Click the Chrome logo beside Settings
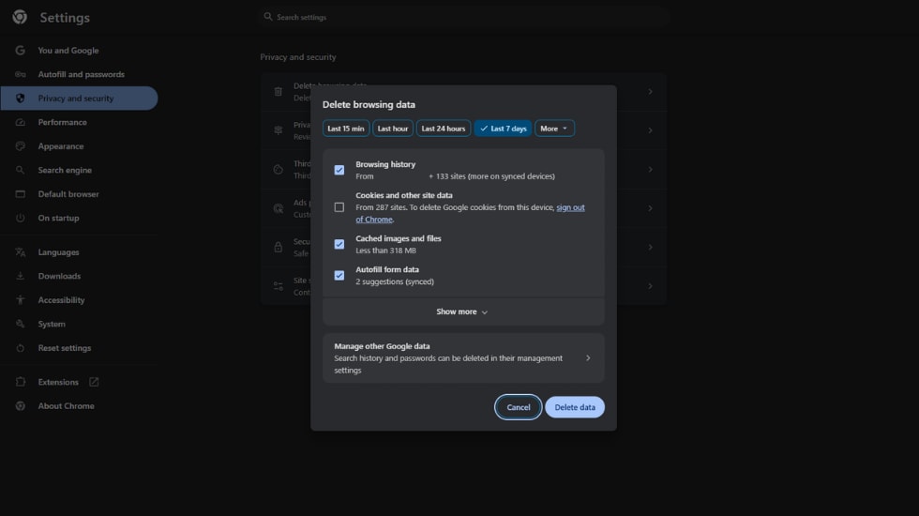Image resolution: width=919 pixels, height=516 pixels. pyautogui.click(x=20, y=17)
